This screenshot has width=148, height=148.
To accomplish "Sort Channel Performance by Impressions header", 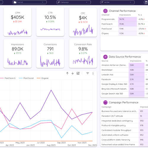I will click(x=125, y=15).
